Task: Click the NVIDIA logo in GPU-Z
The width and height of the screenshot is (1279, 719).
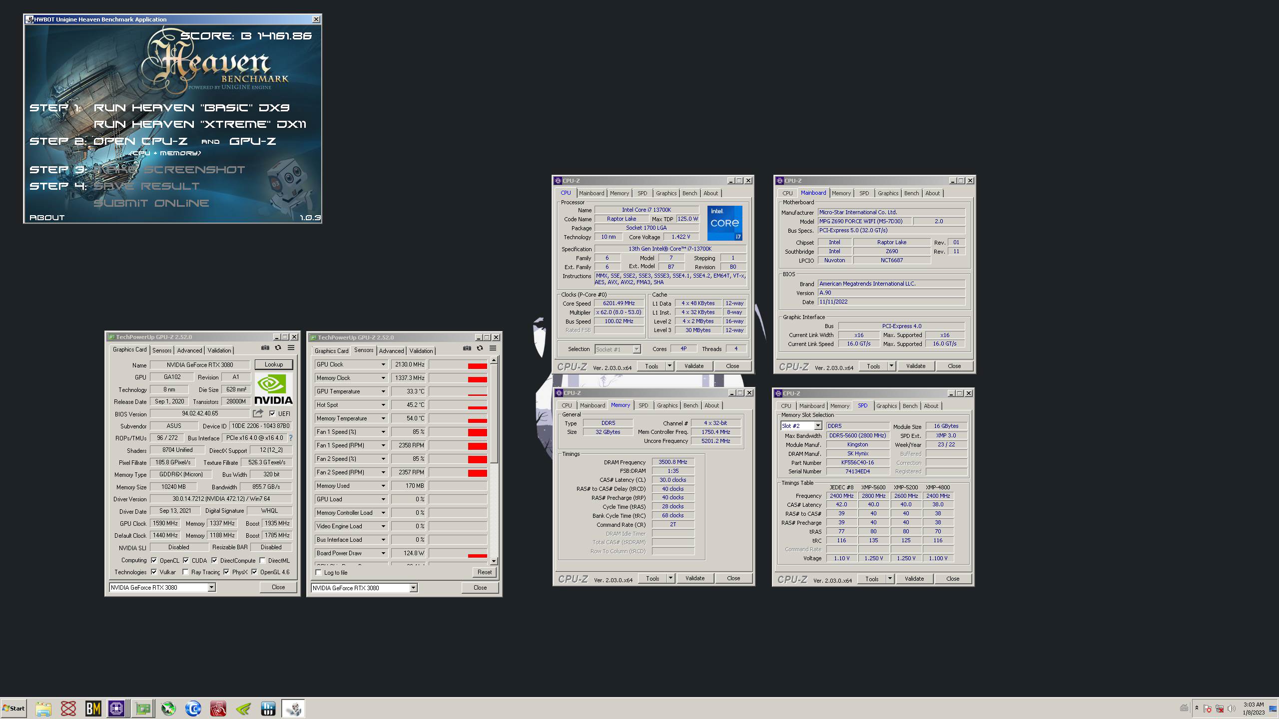Action: (x=273, y=389)
